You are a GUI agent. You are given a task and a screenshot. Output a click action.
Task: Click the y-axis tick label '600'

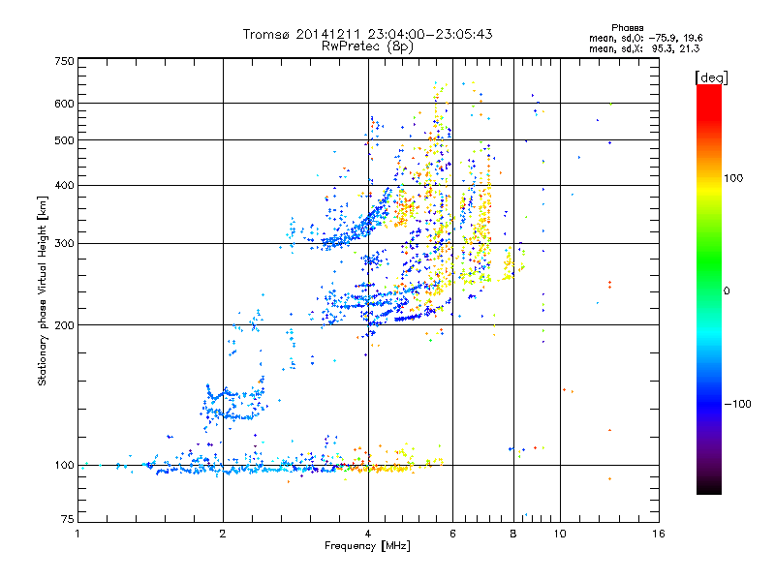coord(64,104)
